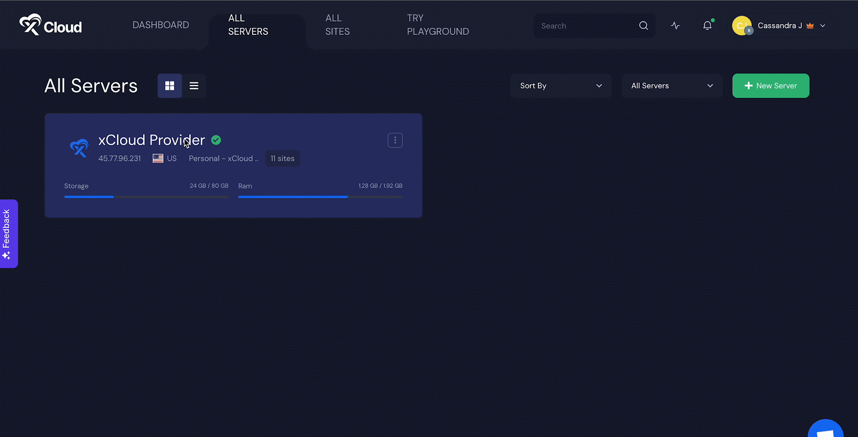Open the activity pulse icon
Screen dimensions: 858x437
click(675, 26)
